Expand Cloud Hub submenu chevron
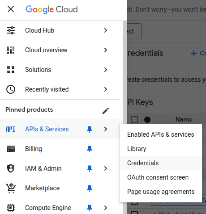Screen dimensions: 206x214 (x=106, y=30)
